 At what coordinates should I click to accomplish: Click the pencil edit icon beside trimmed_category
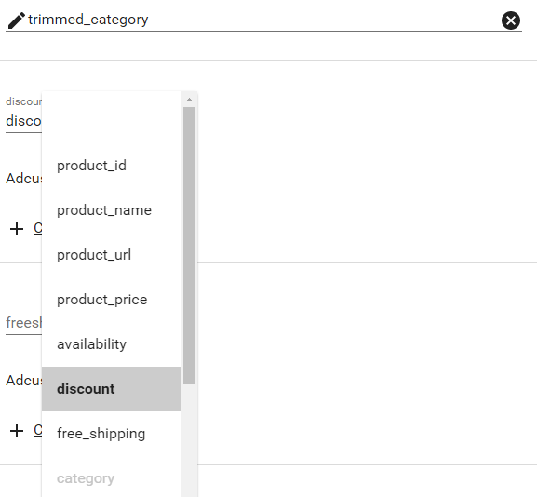16,20
